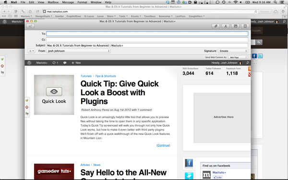Screen dimensions: 288x180
Task: Click the Advertise Here banner
Action: [222, 118]
